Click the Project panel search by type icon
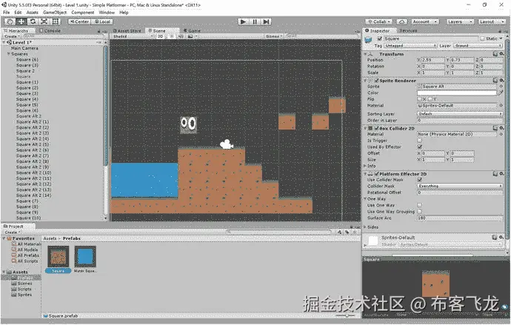Viewport: 511px width, 325px height. click(340, 232)
